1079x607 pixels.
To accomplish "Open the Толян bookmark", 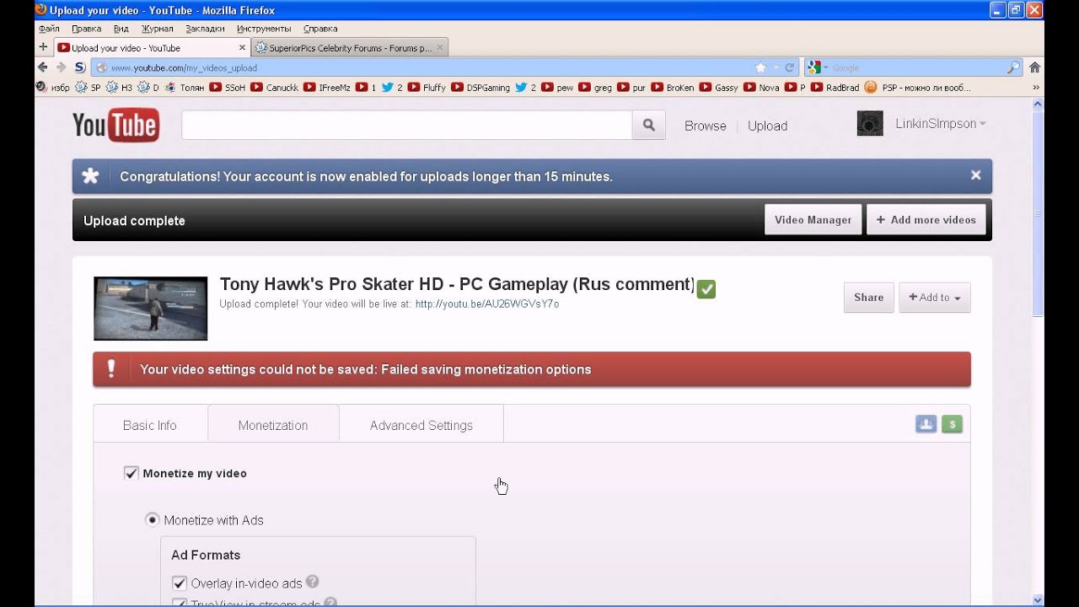I will coord(185,87).
